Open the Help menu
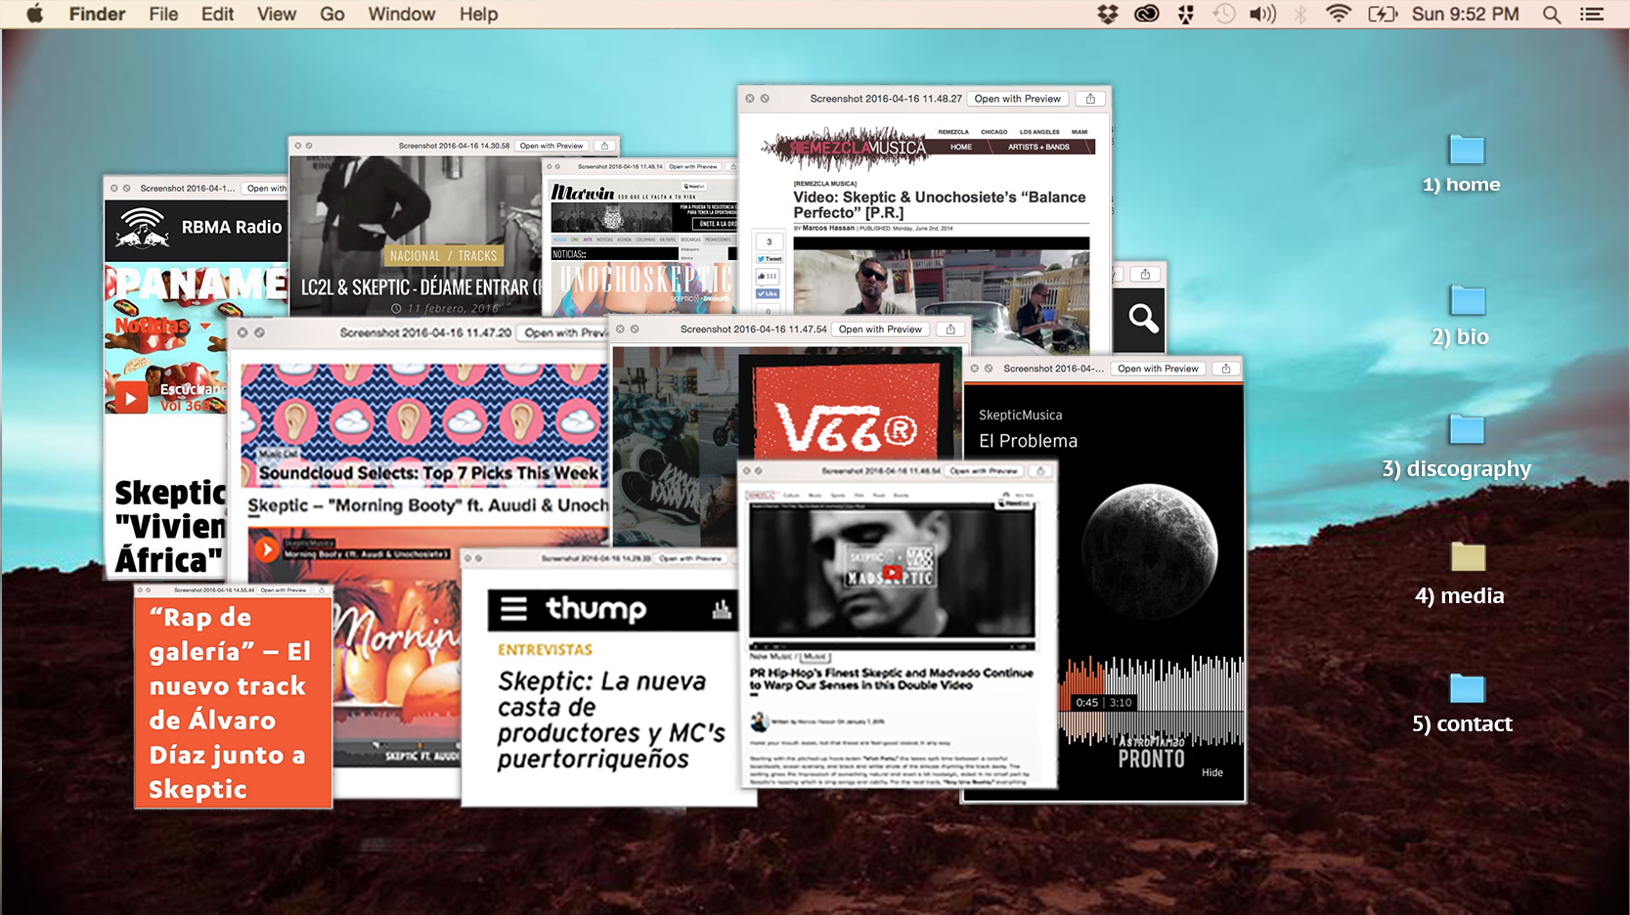The height and width of the screenshot is (915, 1630). click(479, 14)
